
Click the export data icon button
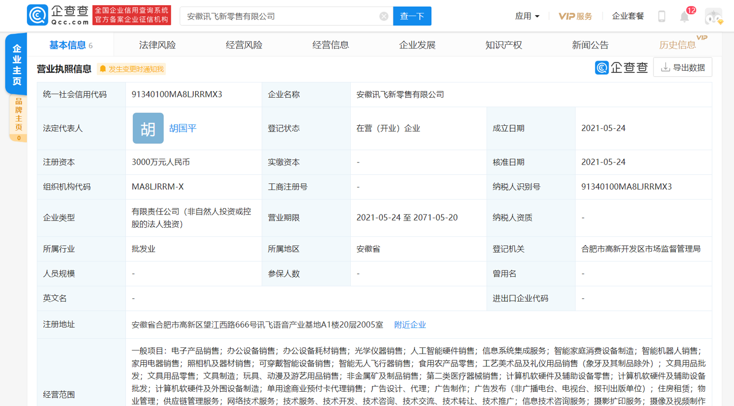[x=683, y=67]
